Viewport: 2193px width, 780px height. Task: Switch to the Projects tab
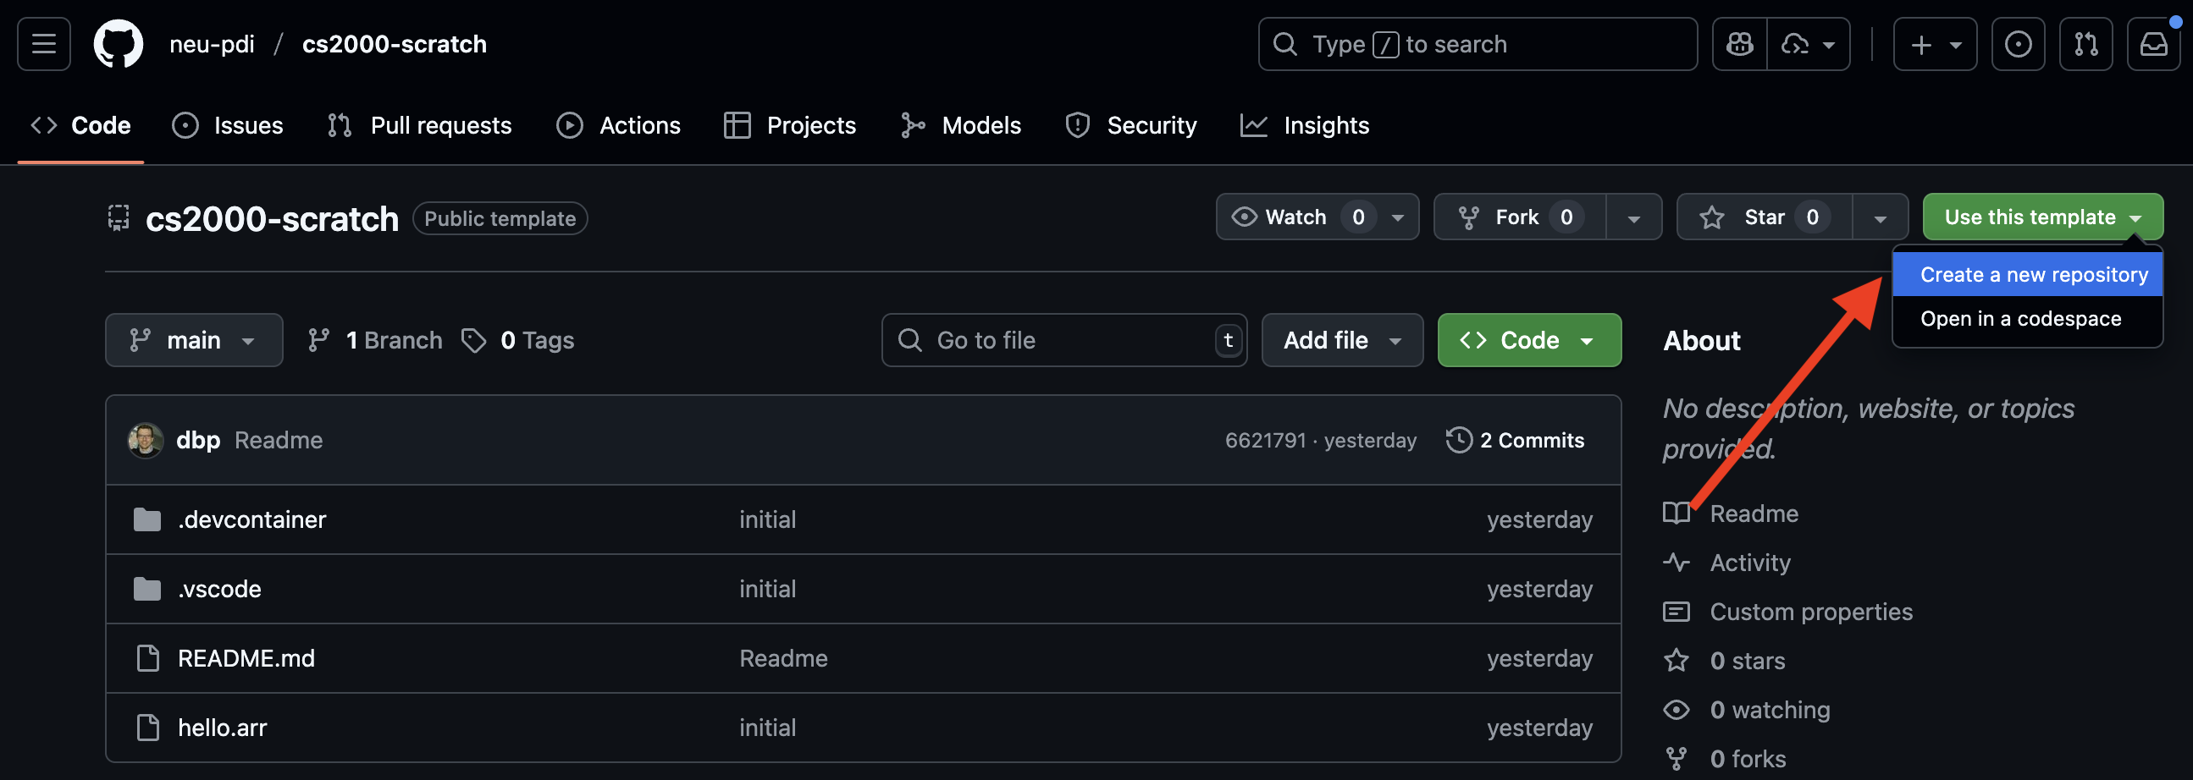pos(790,126)
